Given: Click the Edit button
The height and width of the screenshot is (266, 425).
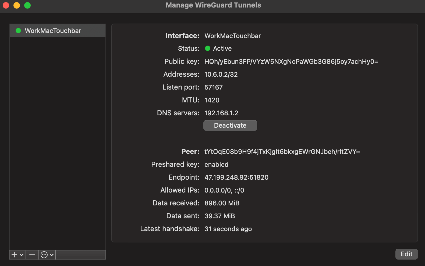Looking at the screenshot, I should tap(406, 254).
